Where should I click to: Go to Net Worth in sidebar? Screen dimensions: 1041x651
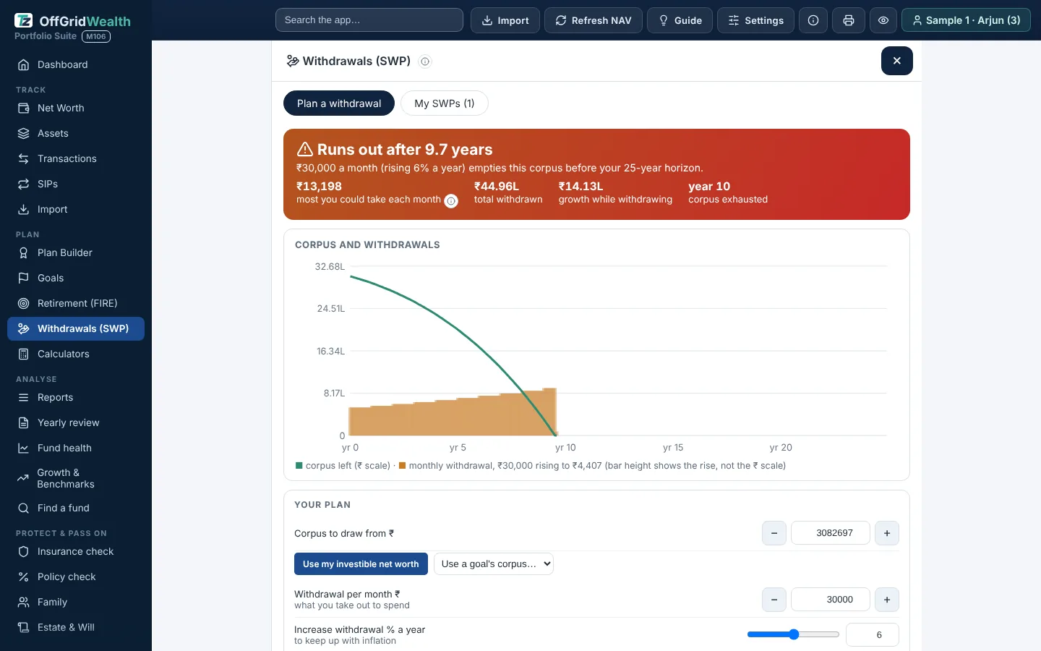[76, 108]
